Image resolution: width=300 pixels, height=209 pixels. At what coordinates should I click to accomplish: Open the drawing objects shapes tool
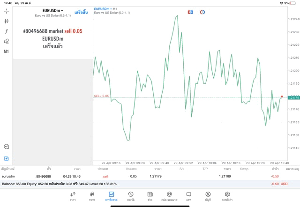(x=6, y=41)
